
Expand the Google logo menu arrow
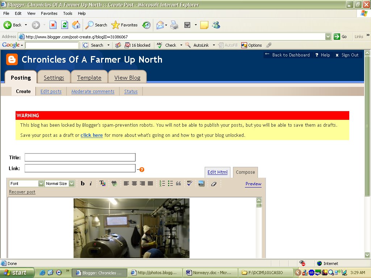click(22, 45)
